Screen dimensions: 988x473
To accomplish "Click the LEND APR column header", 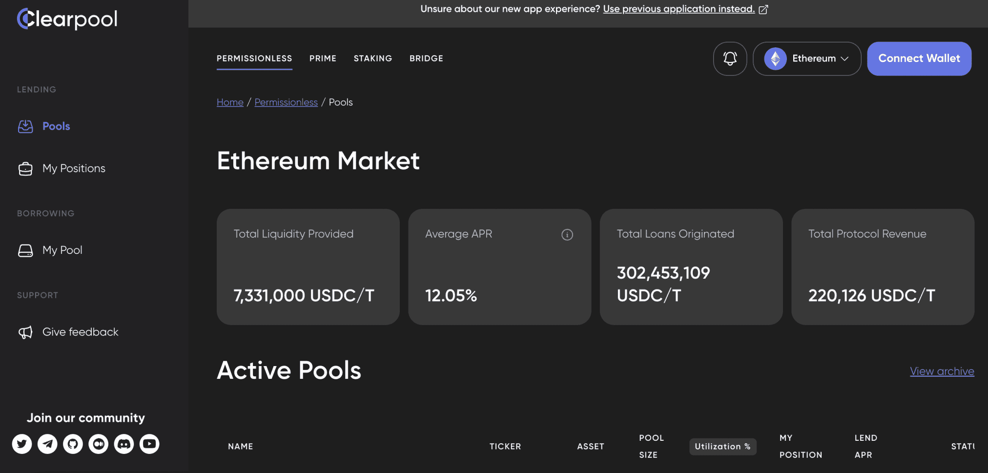I will (866, 446).
